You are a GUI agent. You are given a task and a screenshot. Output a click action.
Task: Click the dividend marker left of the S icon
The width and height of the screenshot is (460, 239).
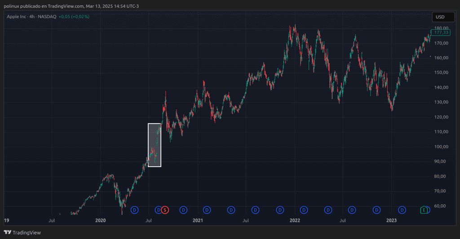(158, 210)
